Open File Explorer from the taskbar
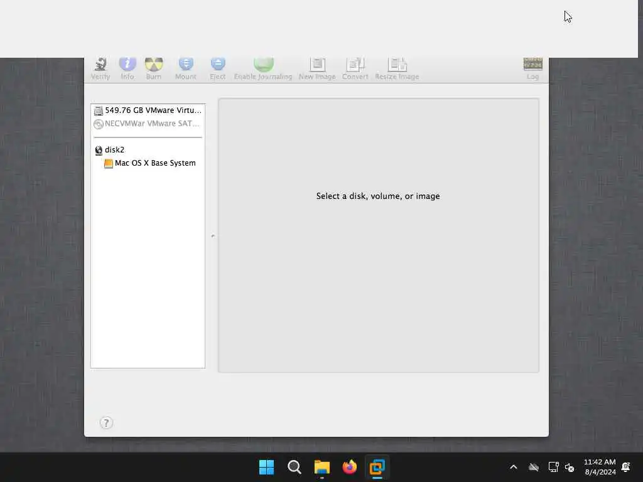The height and width of the screenshot is (482, 643). pos(322,467)
